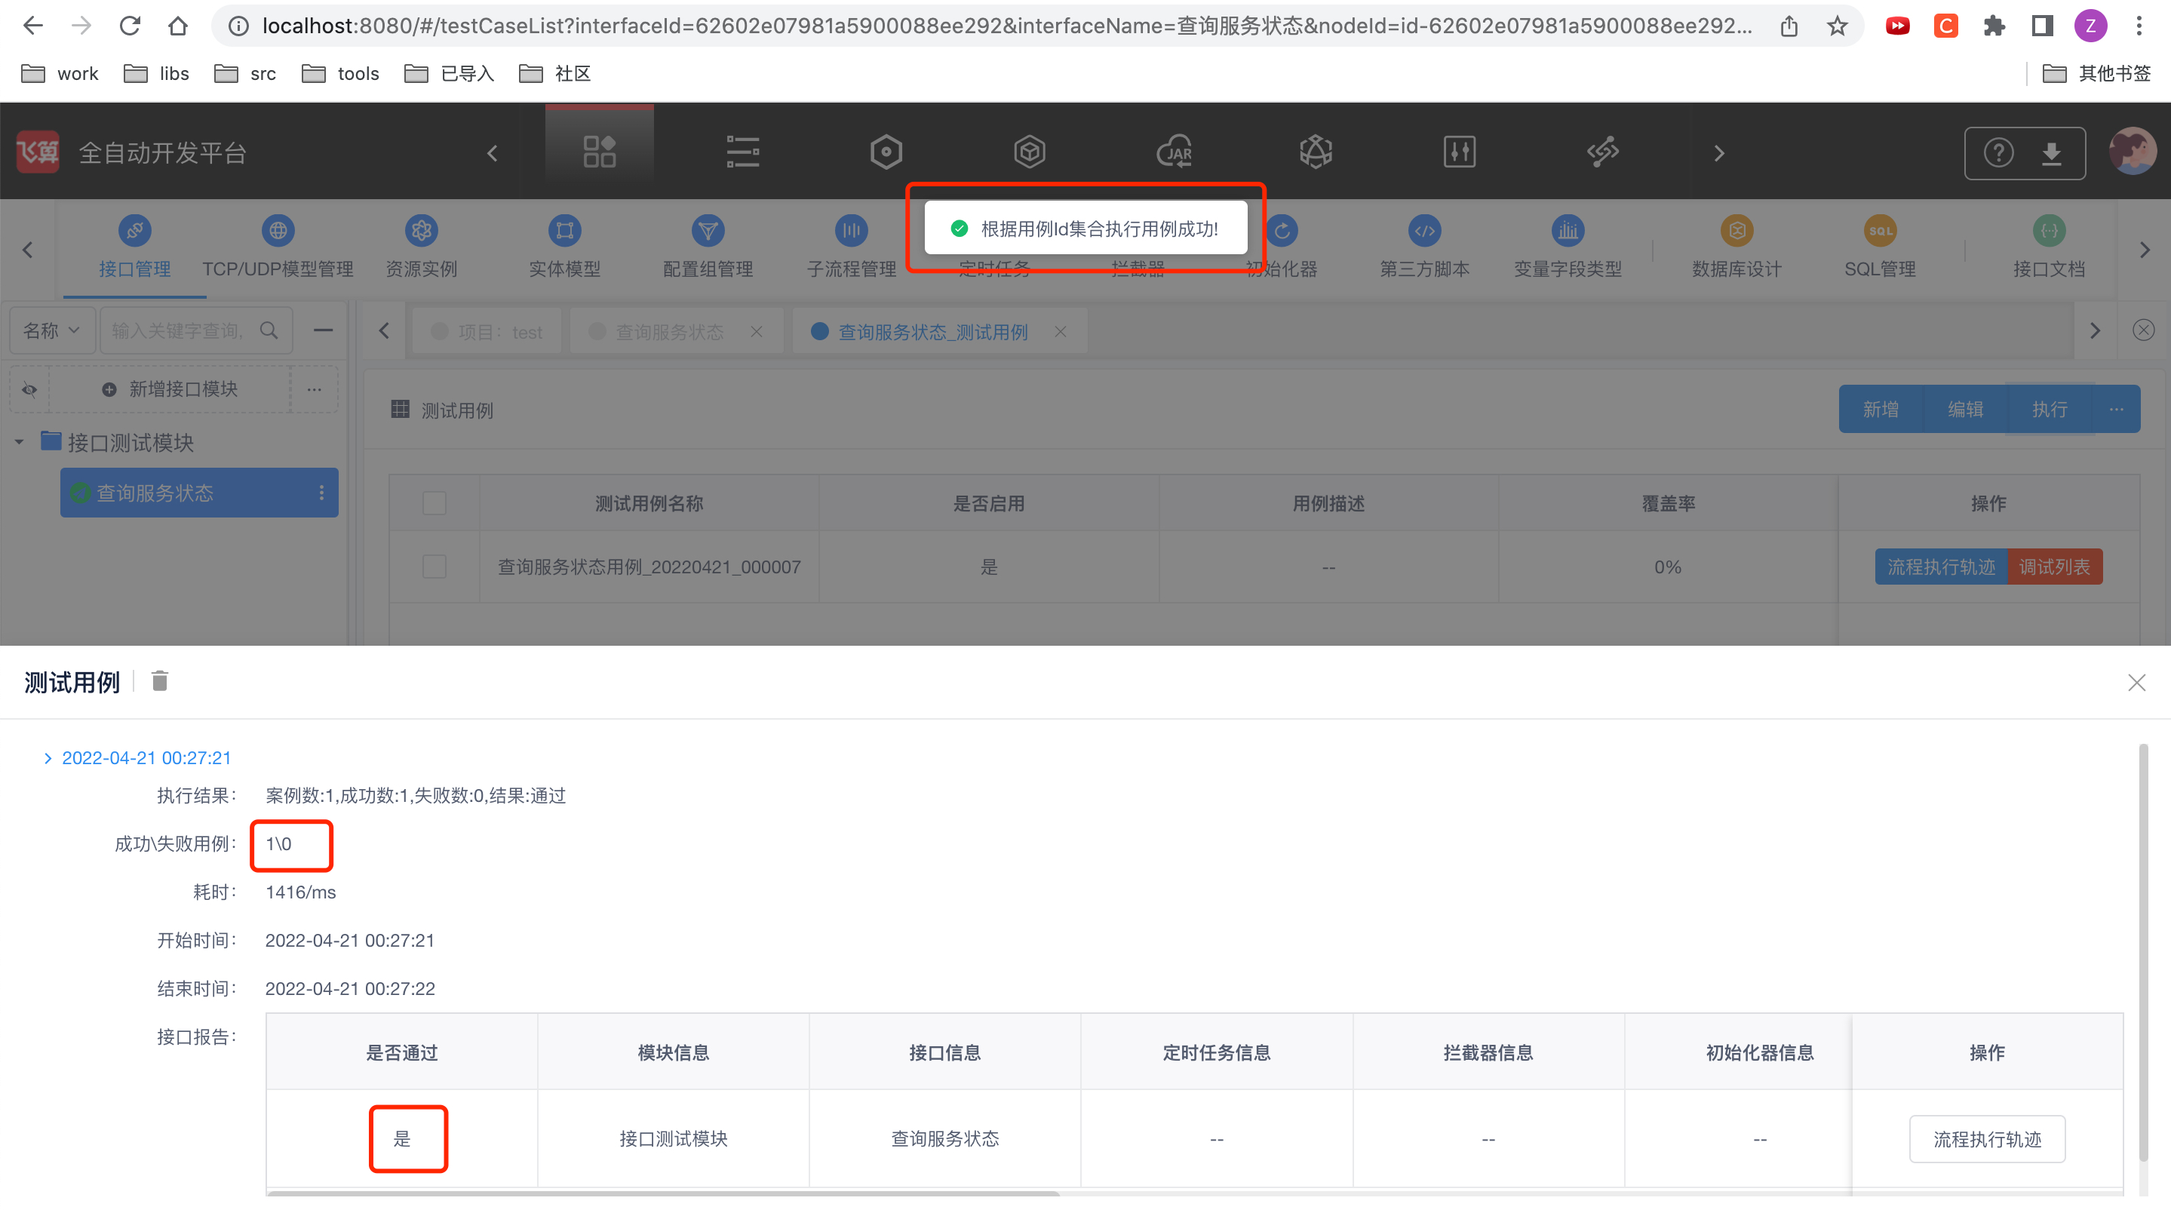The image size is (2171, 1210).
Task: Open the 名称 filter dropdown
Action: pyautogui.click(x=51, y=330)
